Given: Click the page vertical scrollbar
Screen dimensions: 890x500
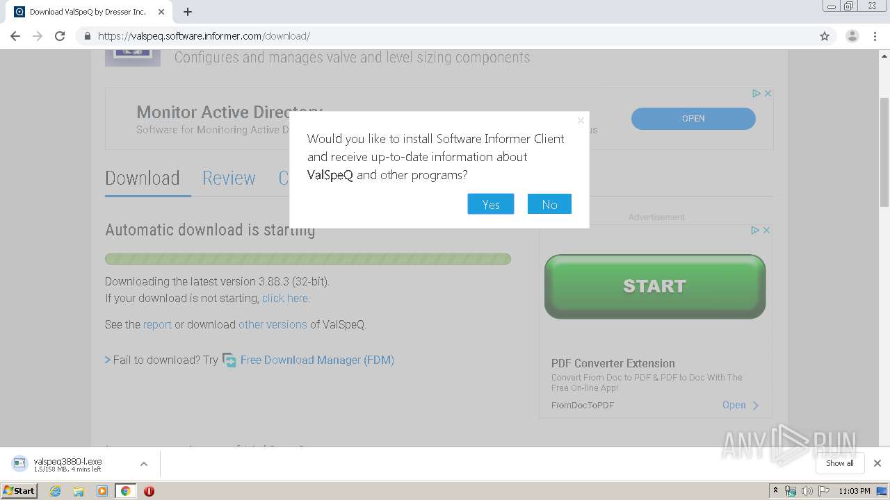Looking at the screenshot, I should [x=884, y=153].
